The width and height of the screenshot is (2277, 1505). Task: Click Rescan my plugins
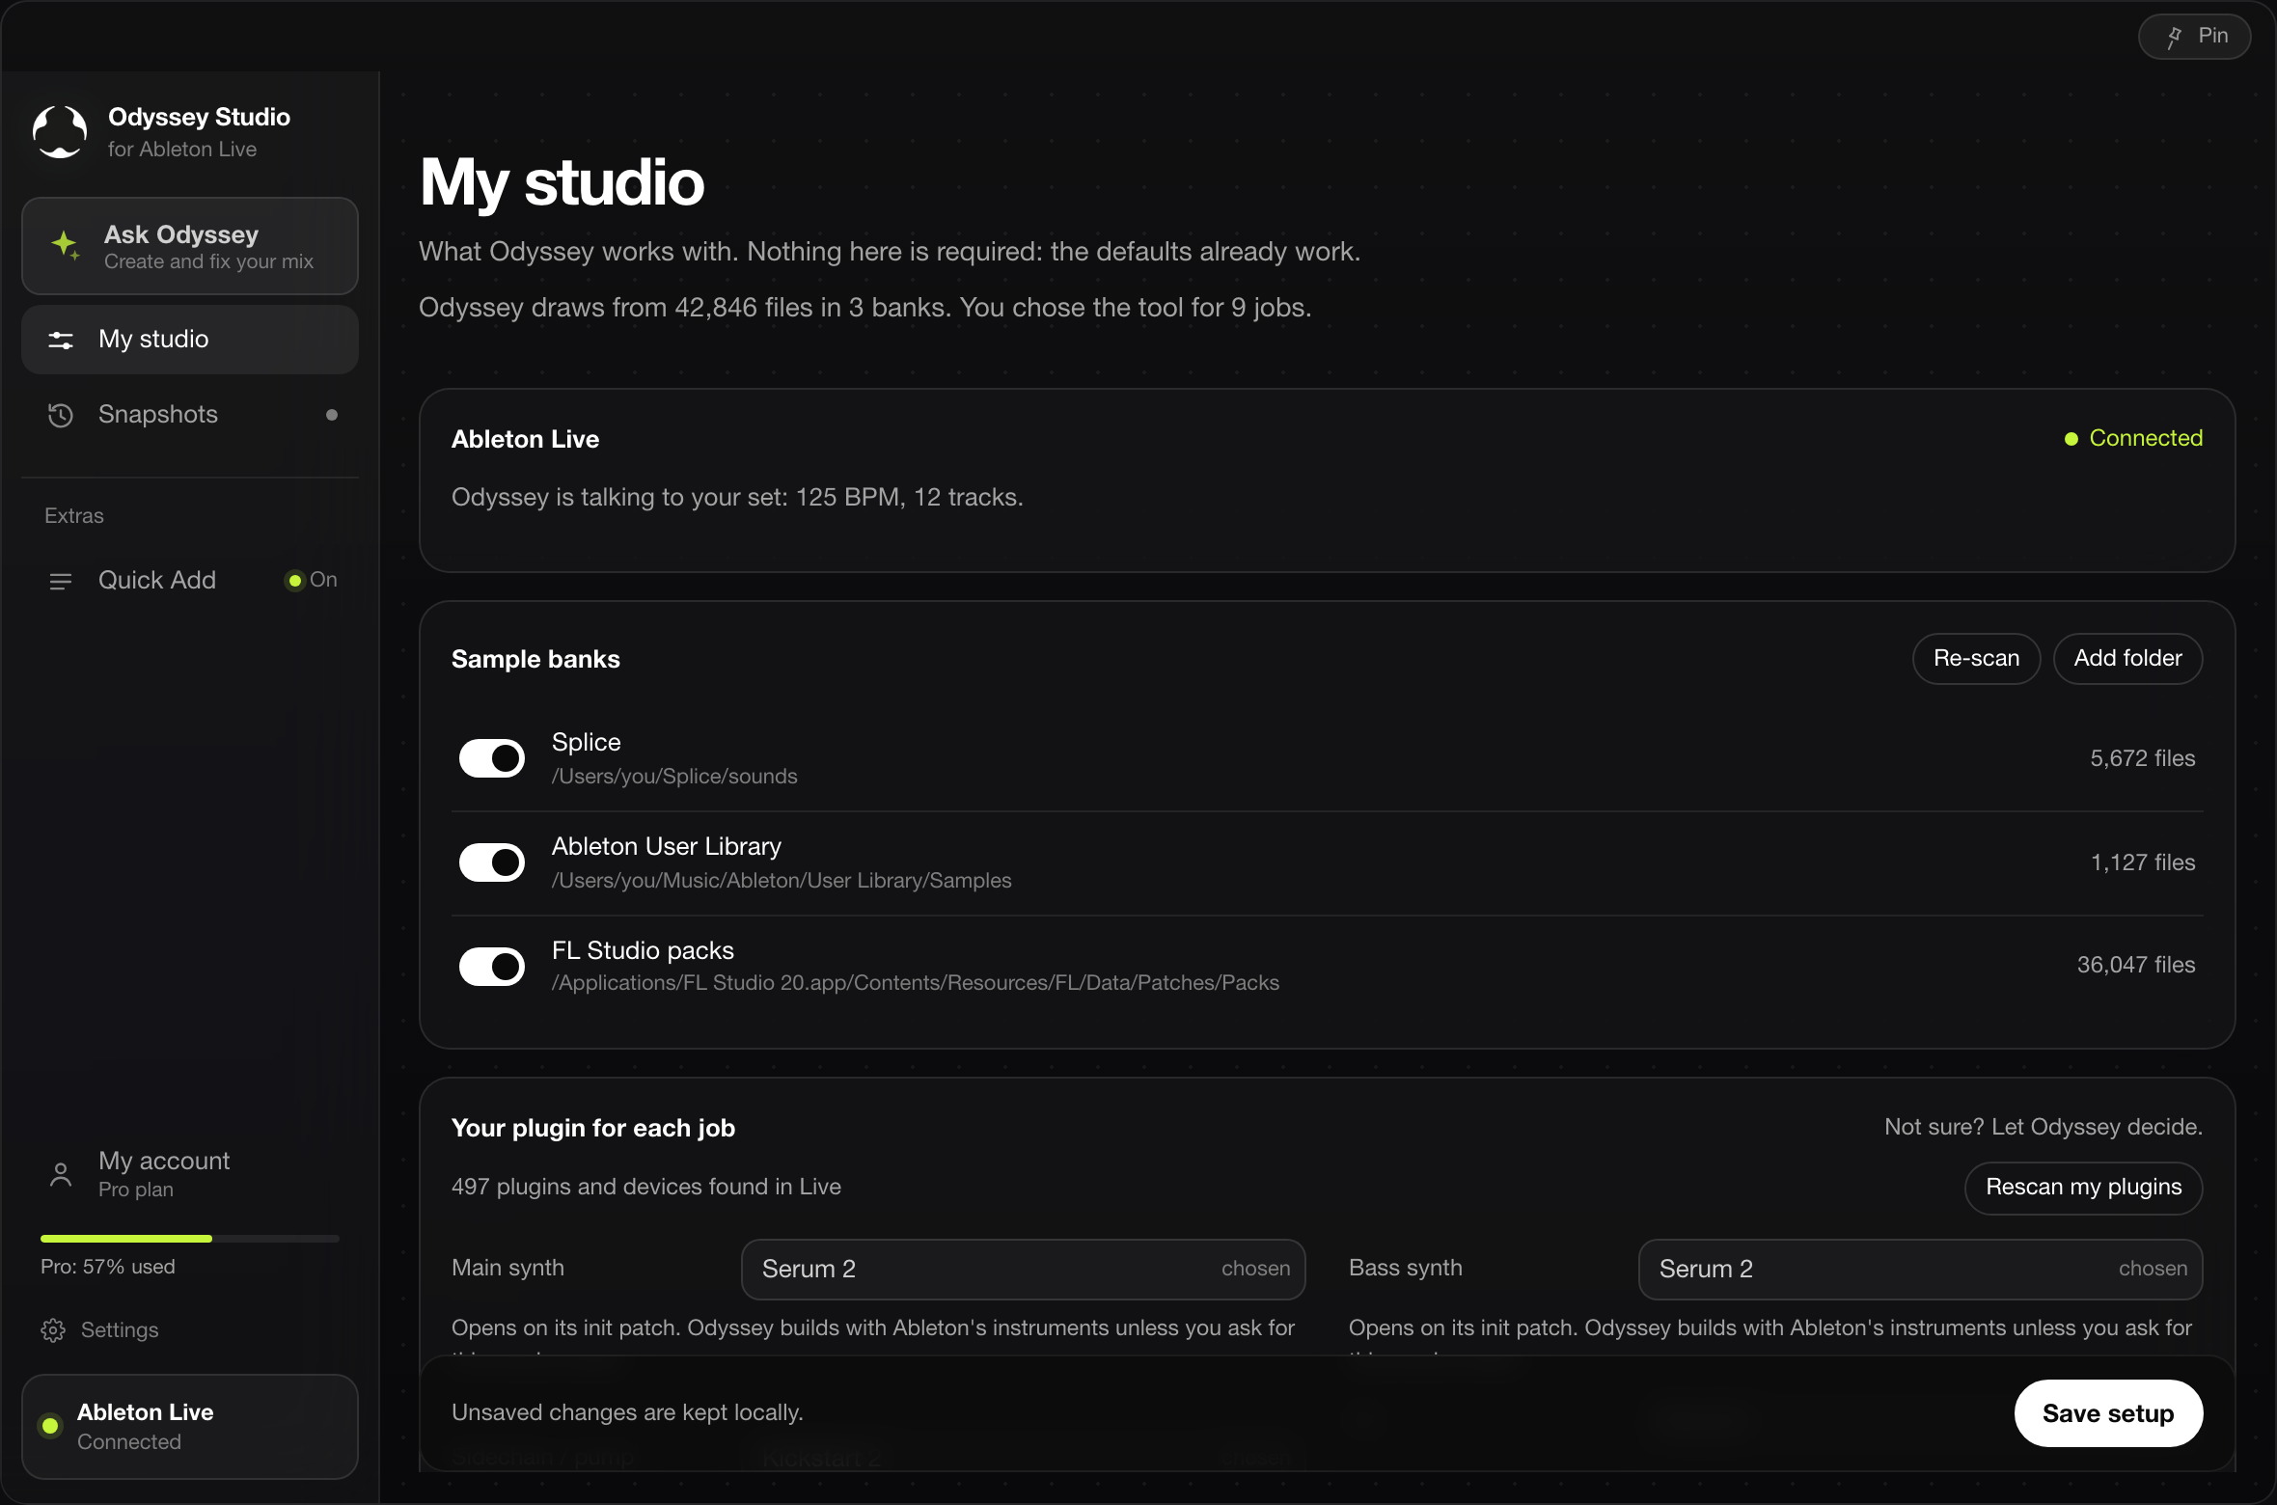pyautogui.click(x=2083, y=1188)
